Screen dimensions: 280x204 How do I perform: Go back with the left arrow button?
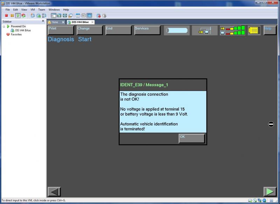click(x=54, y=192)
